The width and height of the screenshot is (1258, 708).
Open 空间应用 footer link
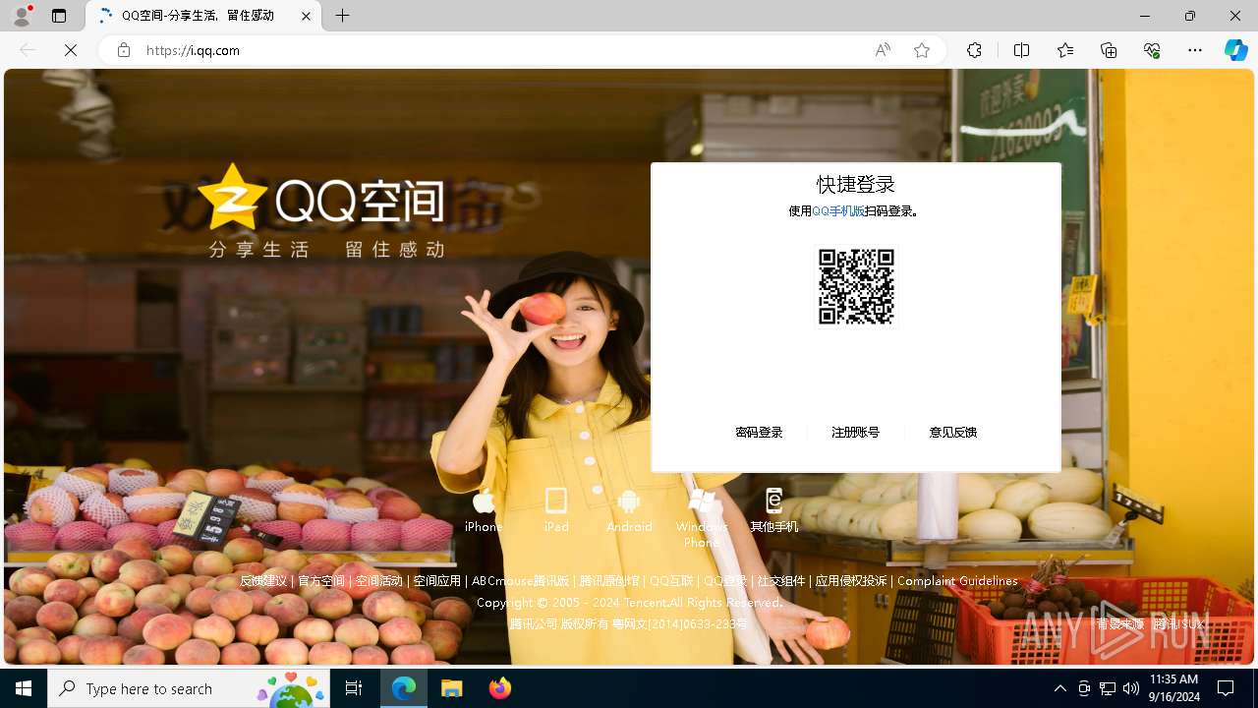[437, 581]
